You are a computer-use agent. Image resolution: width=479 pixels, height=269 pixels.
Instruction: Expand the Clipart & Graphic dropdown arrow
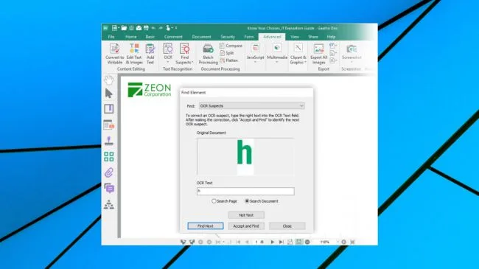click(305, 62)
